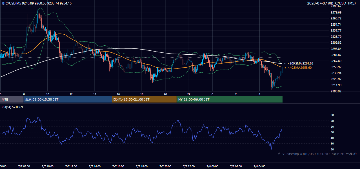Select the ロンドン 15:30-21:00 JST session bar
Screen dimensions: 360x169
coord(144,99)
